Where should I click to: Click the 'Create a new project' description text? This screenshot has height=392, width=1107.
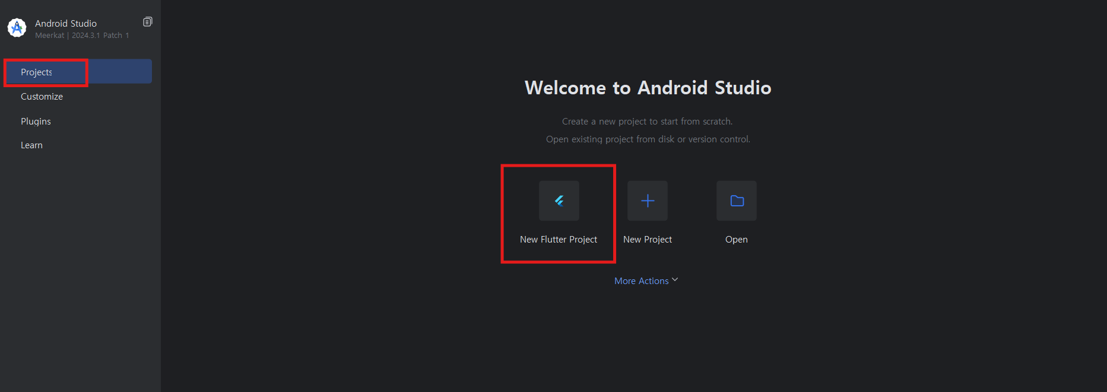coord(648,122)
